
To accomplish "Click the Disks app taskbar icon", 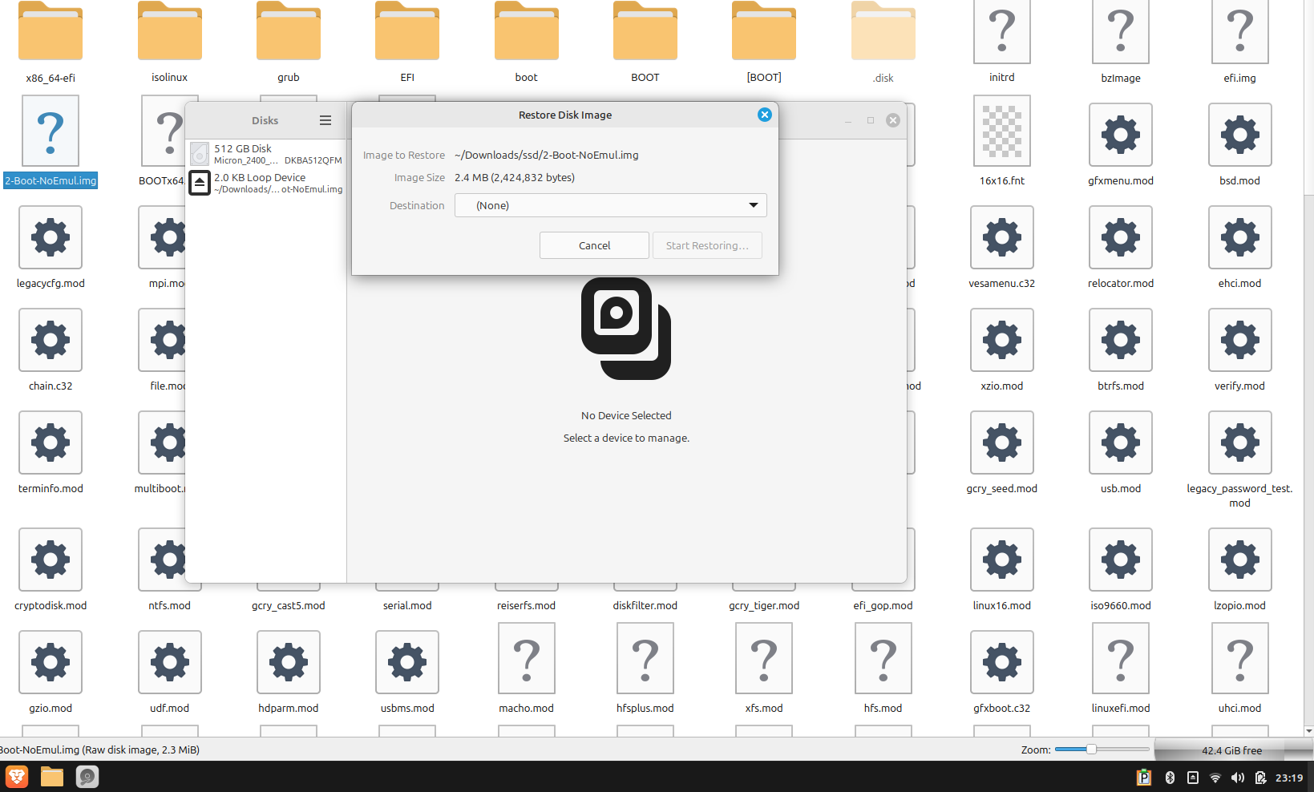I will coord(87,777).
